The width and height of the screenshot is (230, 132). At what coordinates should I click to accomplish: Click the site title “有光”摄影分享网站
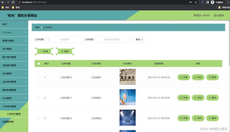tap(22, 15)
